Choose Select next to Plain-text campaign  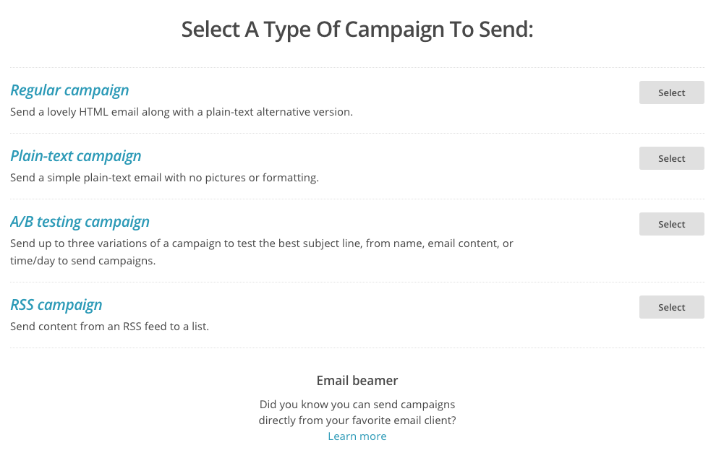(671, 158)
